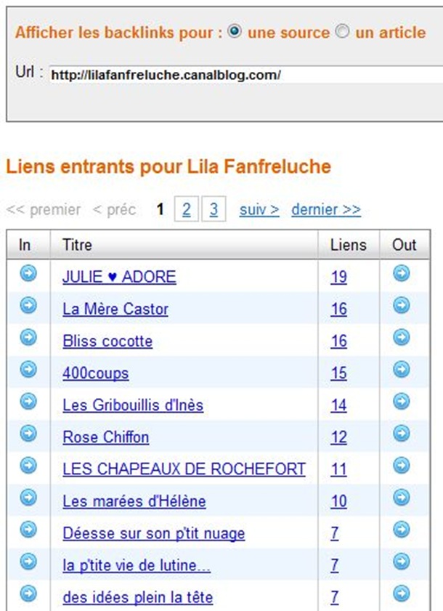Click Out arrow icon for Les marées d'Hélène
Screen dimensions: 443x611
[402, 497]
